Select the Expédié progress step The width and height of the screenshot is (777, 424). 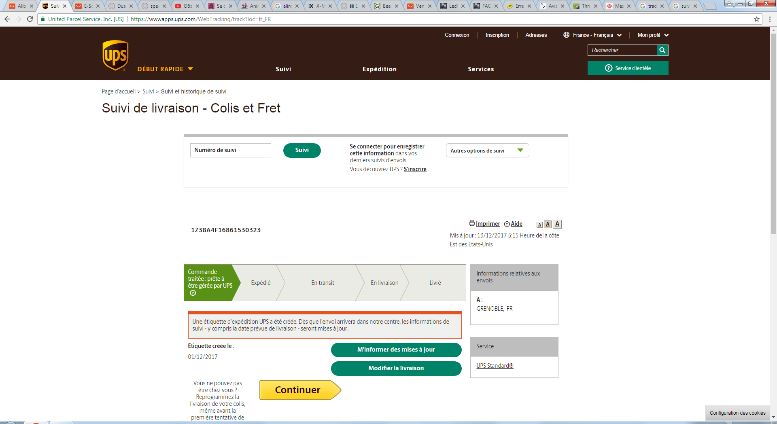point(261,283)
